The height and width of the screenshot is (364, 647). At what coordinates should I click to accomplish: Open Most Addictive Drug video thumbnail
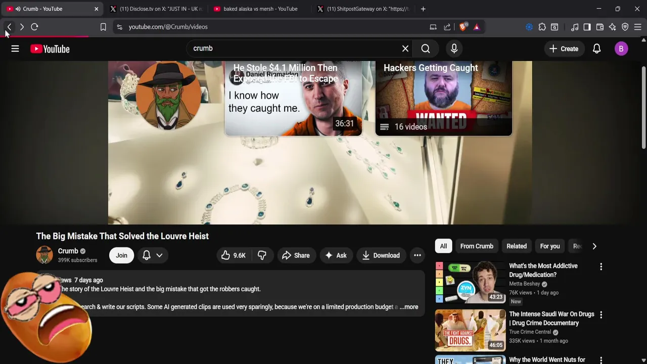(x=470, y=282)
